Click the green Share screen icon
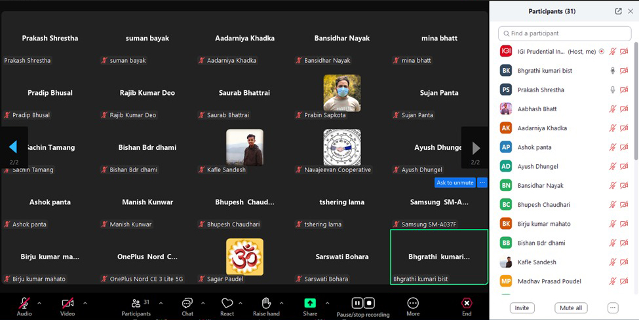 310,303
